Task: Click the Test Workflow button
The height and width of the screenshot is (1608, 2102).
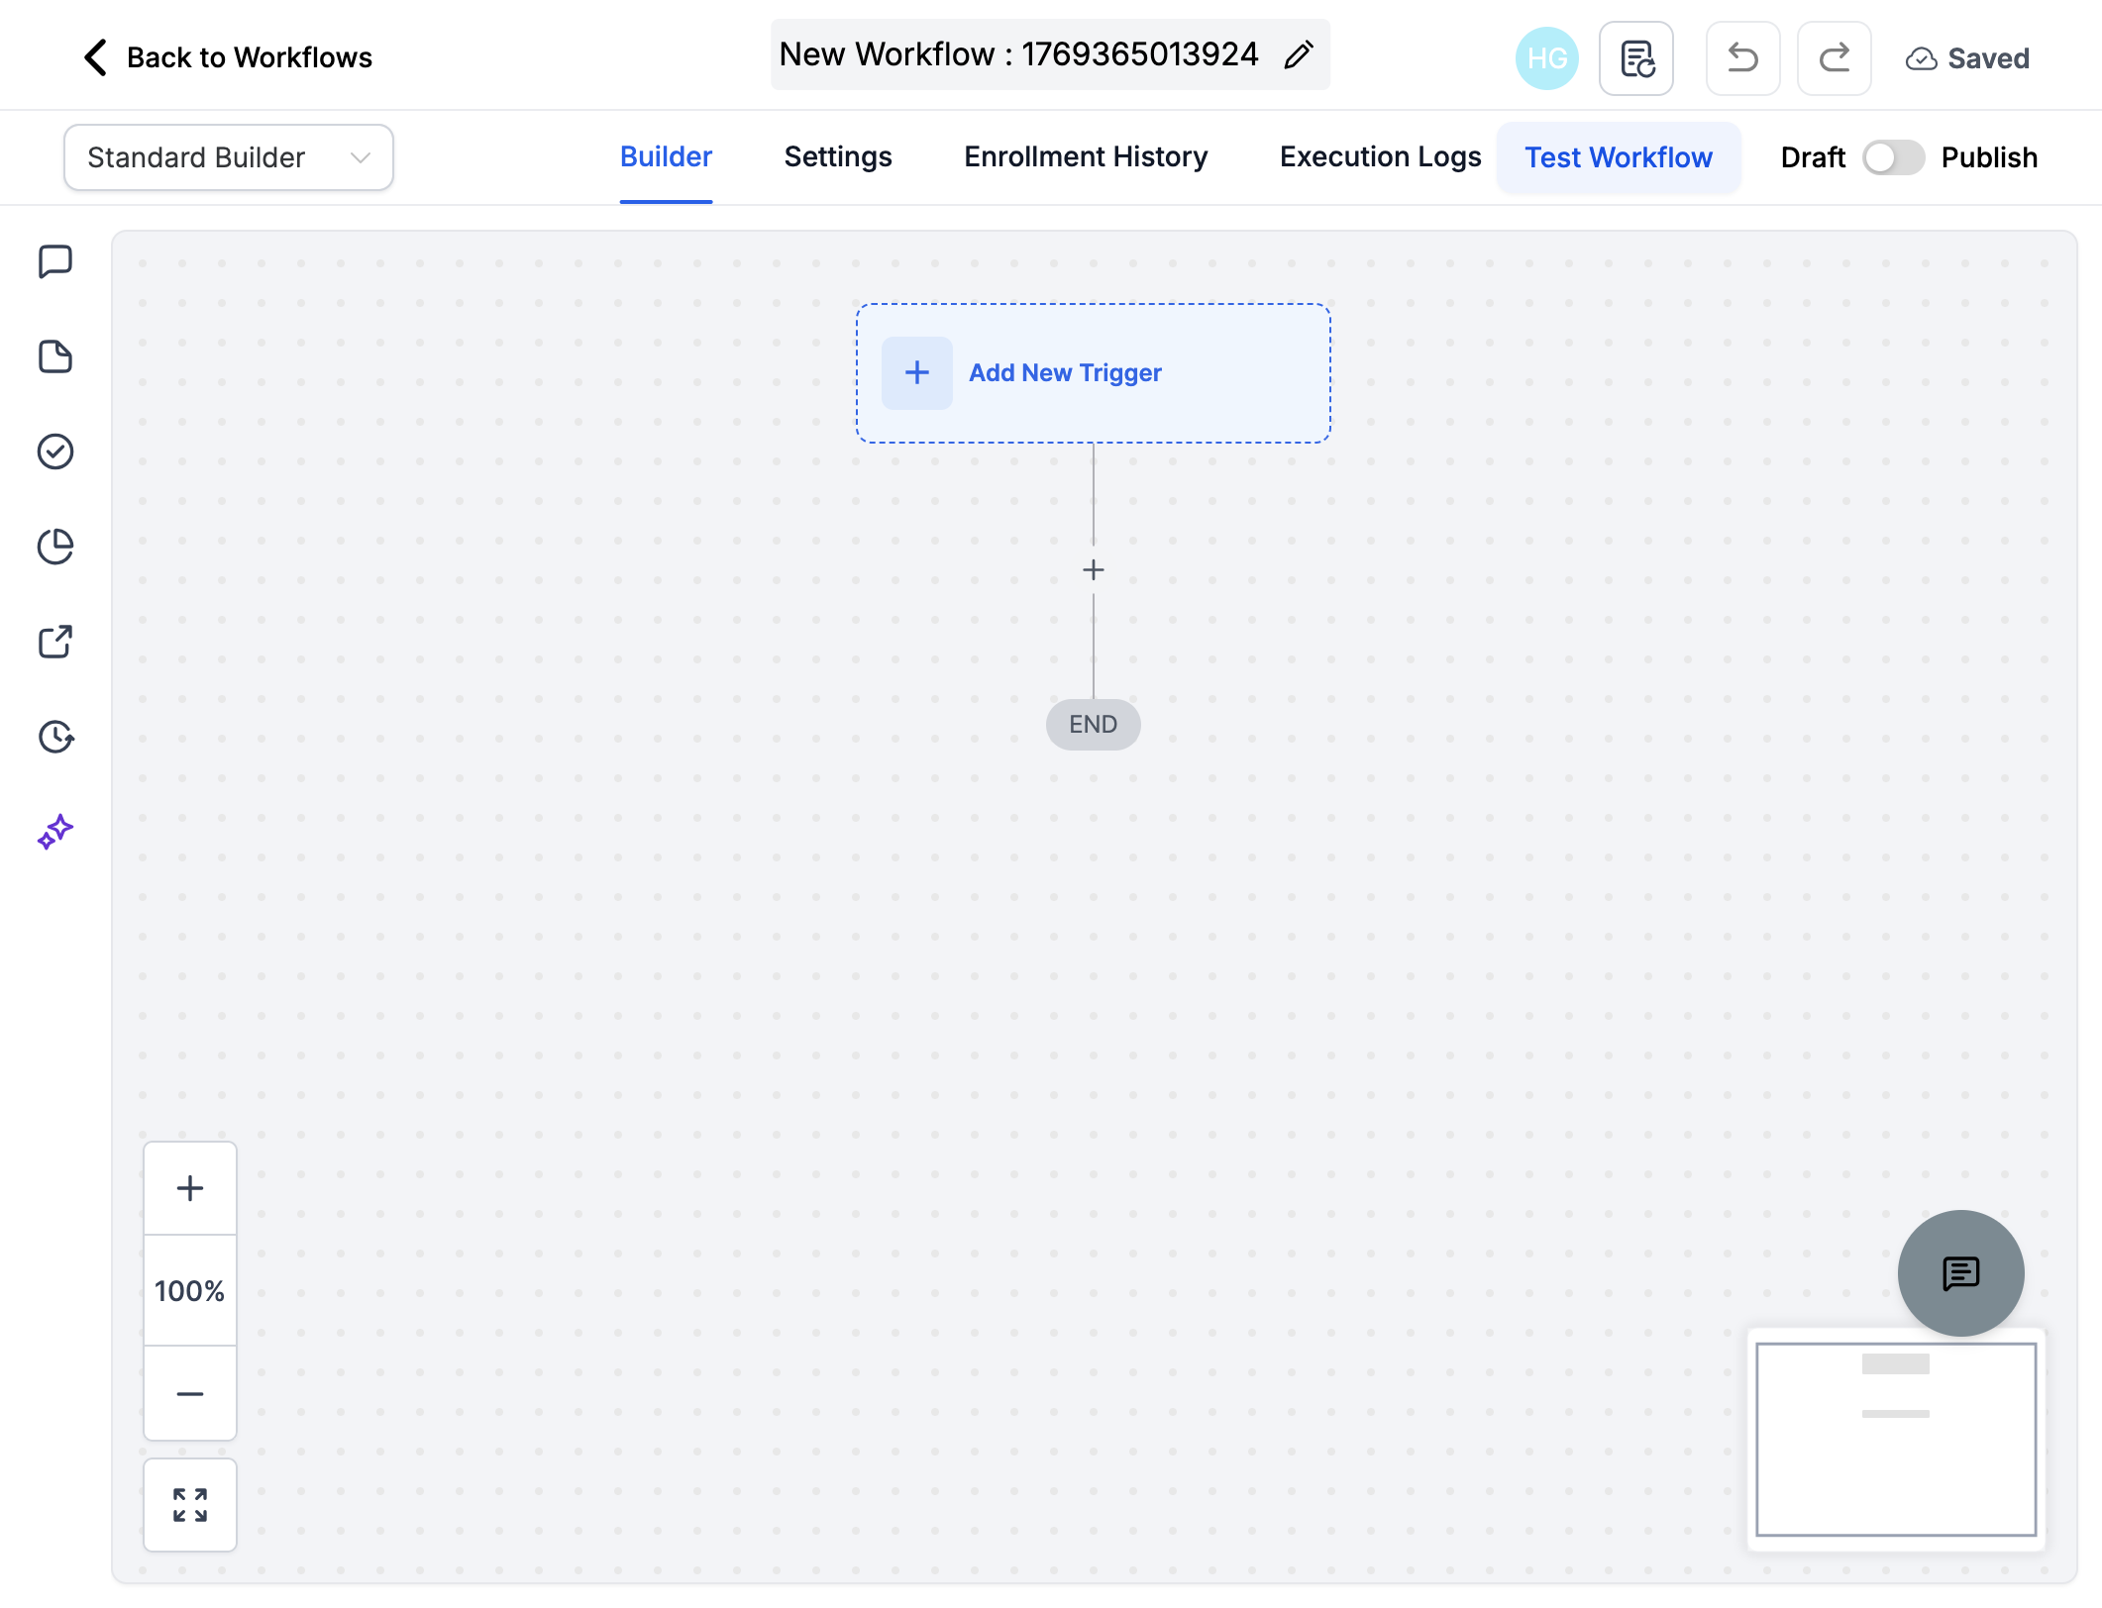Action: 1619,157
